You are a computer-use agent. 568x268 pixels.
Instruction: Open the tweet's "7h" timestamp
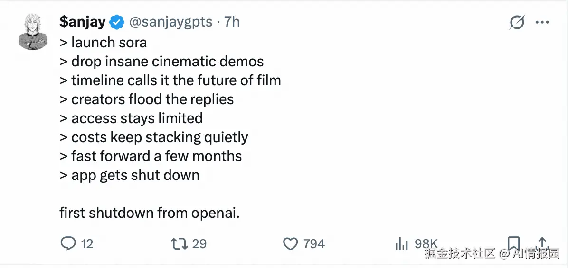coord(232,22)
